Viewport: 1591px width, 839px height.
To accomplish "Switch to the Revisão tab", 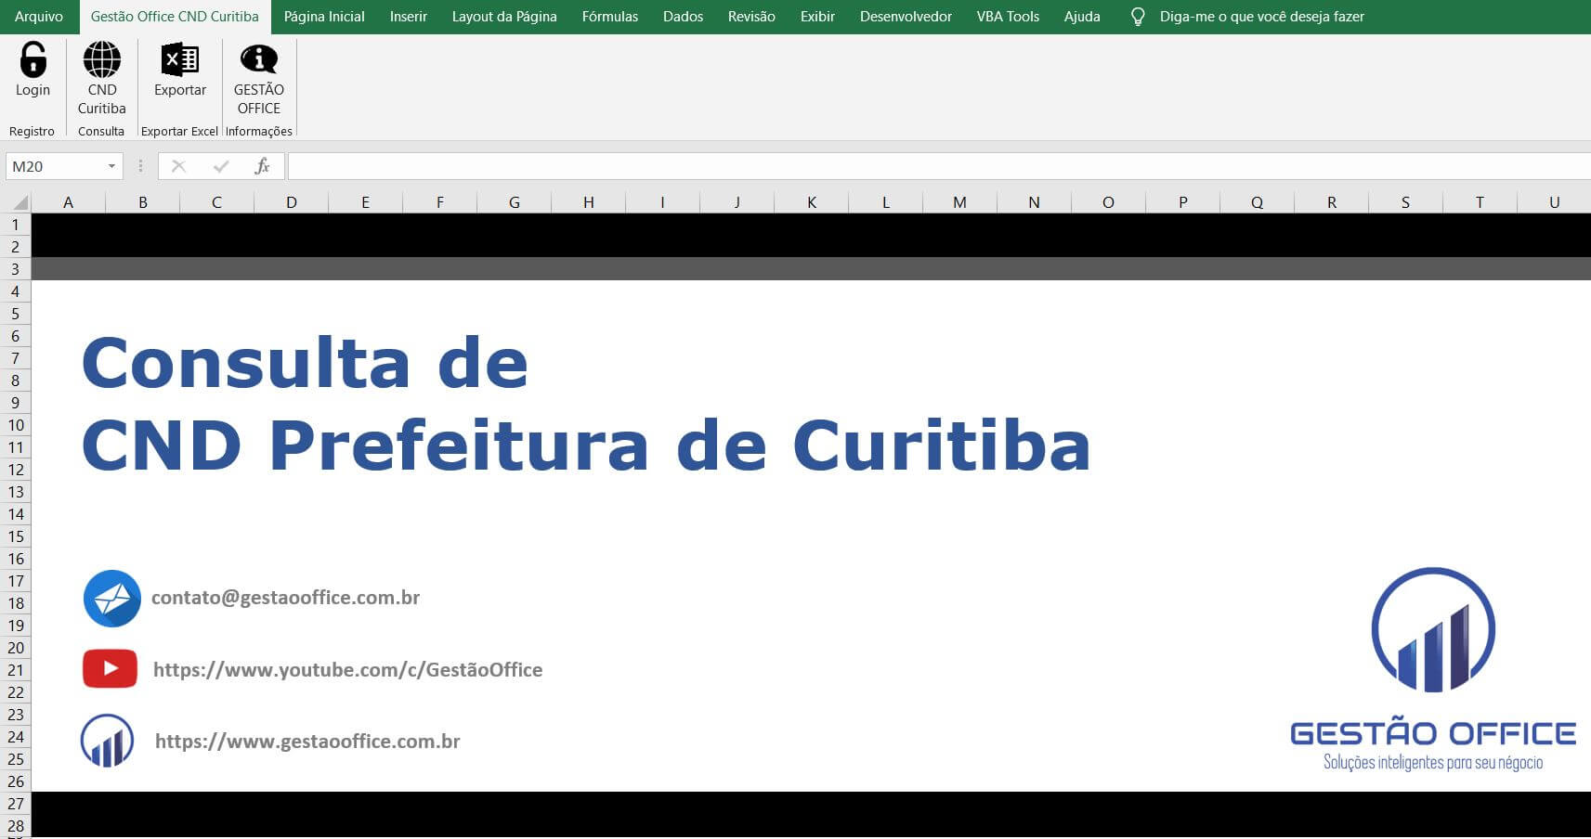I will tap(750, 16).
